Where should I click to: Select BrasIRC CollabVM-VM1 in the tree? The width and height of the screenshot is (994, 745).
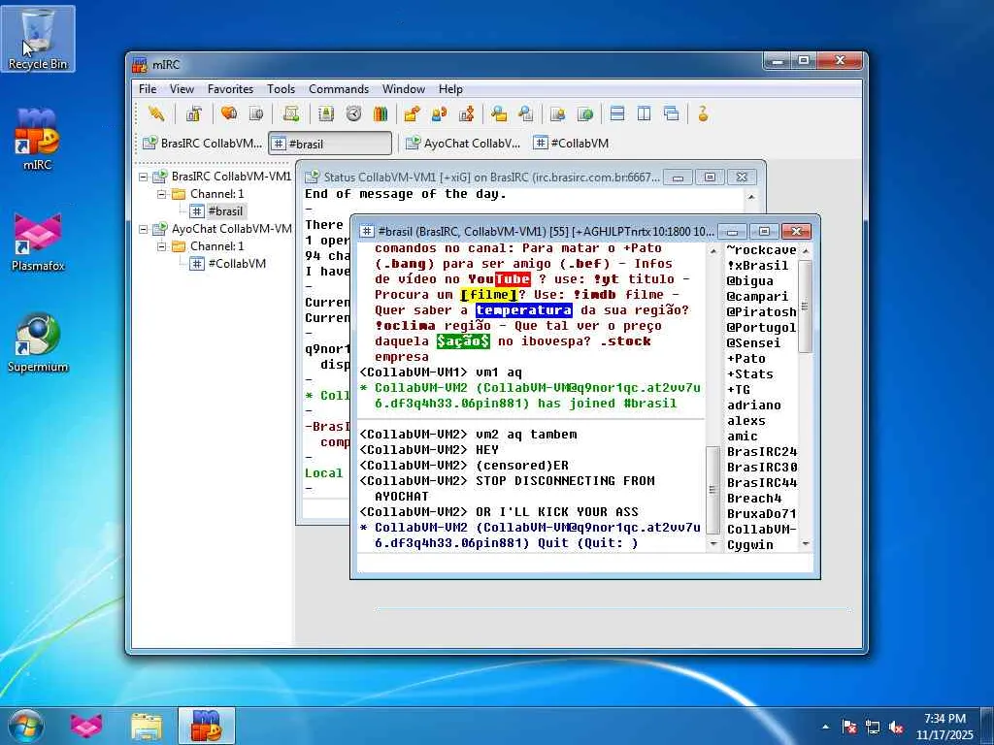coord(231,177)
